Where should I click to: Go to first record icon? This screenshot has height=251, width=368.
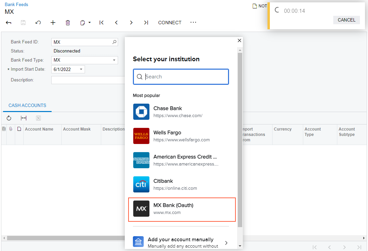[x=102, y=23]
